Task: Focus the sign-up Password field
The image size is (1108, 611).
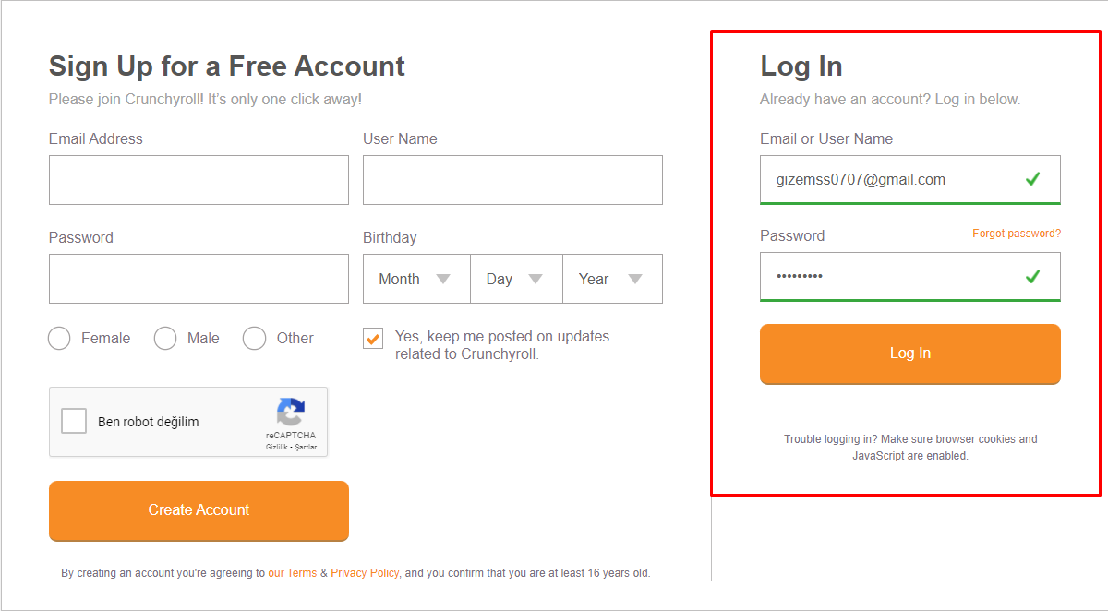Action: (199, 279)
